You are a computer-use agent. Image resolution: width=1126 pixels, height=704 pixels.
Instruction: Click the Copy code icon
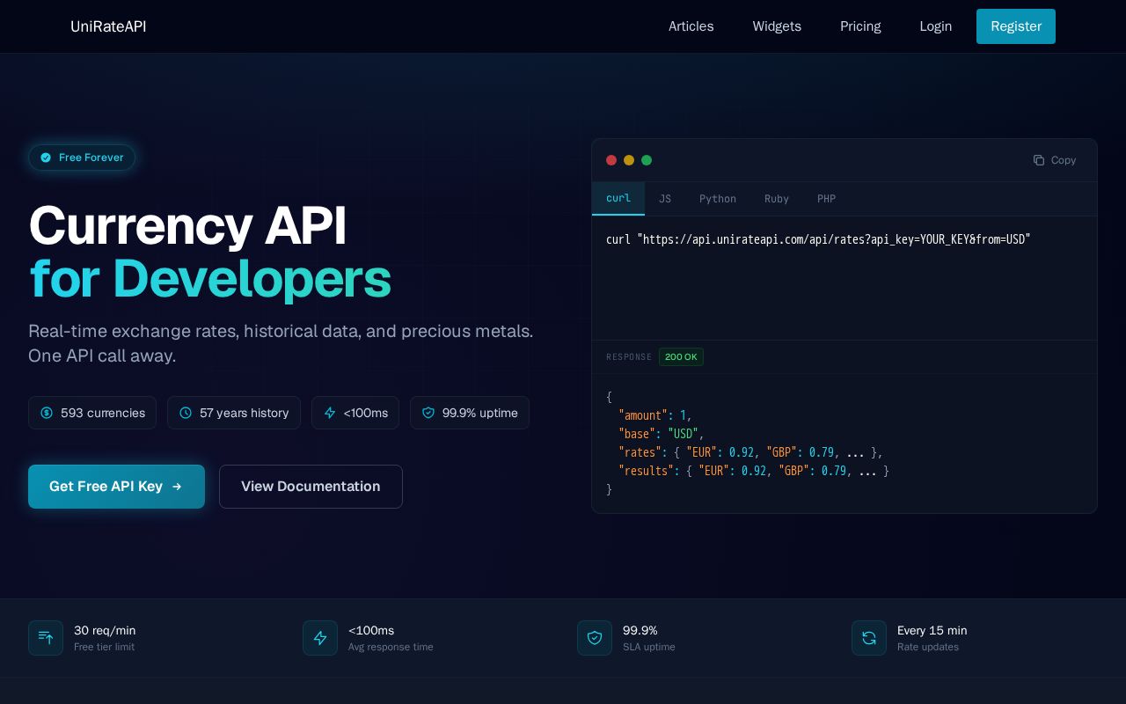coord(1039,160)
